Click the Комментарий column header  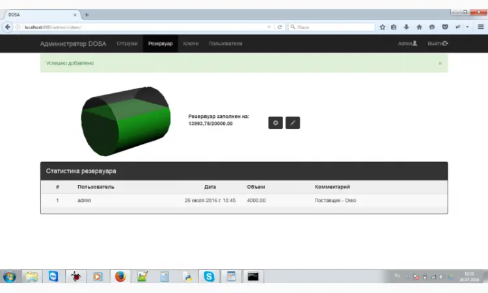click(x=332, y=187)
